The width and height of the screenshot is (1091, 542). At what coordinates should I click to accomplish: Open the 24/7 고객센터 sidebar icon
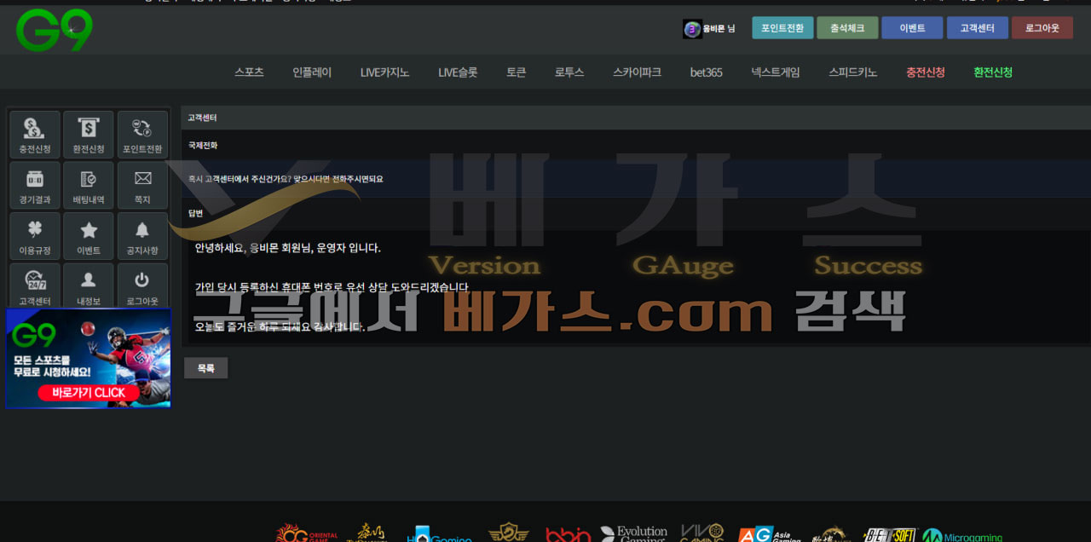35,285
